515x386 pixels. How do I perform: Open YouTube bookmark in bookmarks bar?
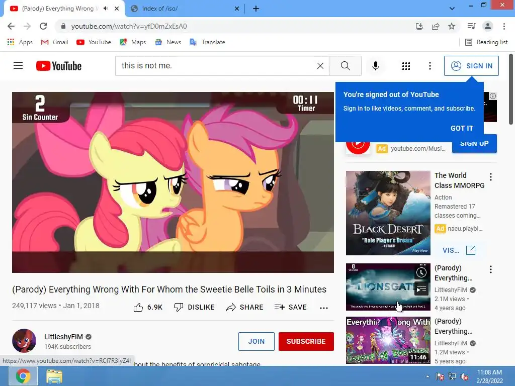click(x=94, y=42)
